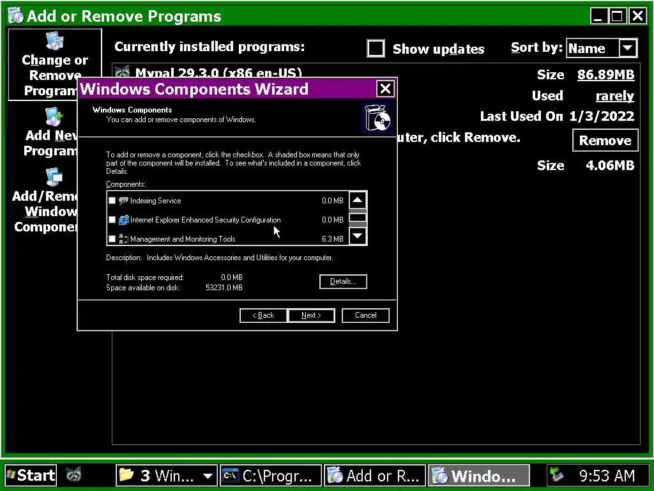Open the Mypal raccoon quick launch icon
Screen dimensions: 654x491
click(x=73, y=475)
